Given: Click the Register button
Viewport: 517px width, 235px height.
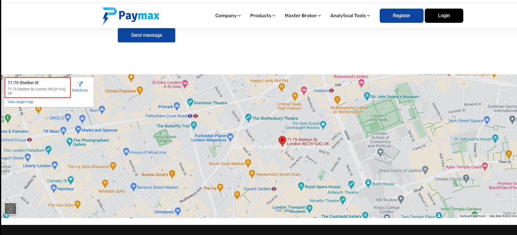Looking at the screenshot, I should pyautogui.click(x=402, y=16).
